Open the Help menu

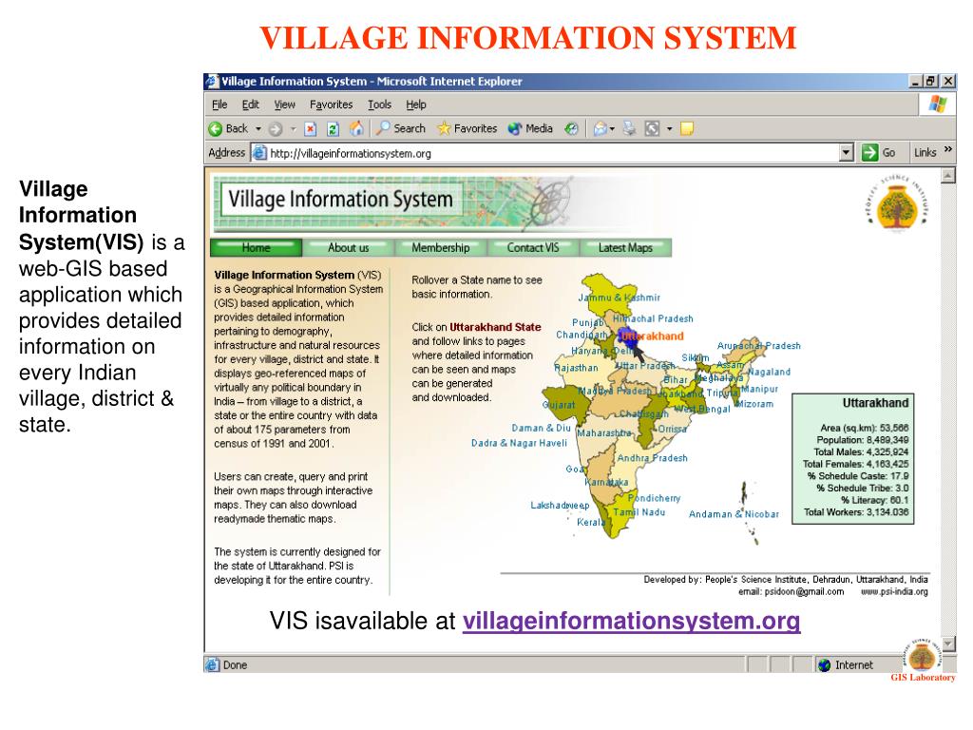[416, 105]
